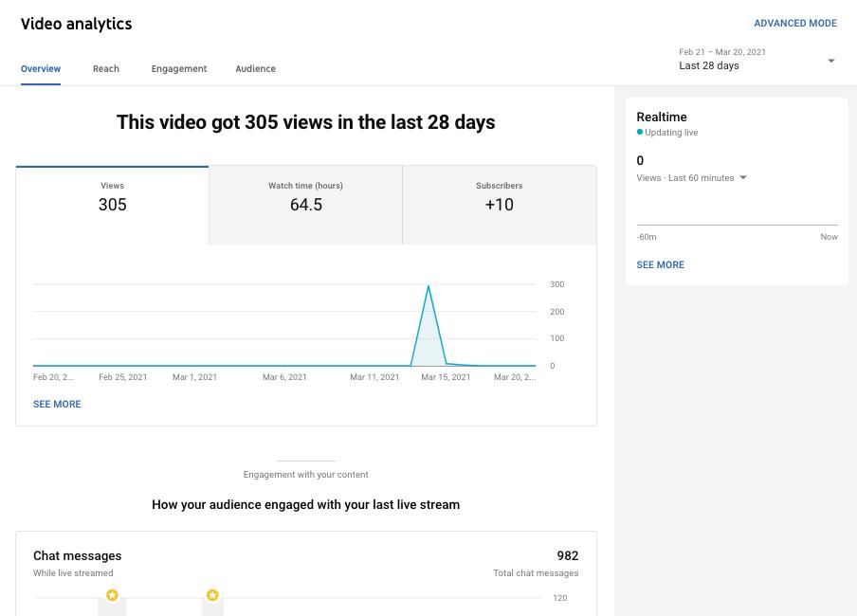Switch to the Overview tab
The height and width of the screenshot is (616, 857).
point(41,68)
